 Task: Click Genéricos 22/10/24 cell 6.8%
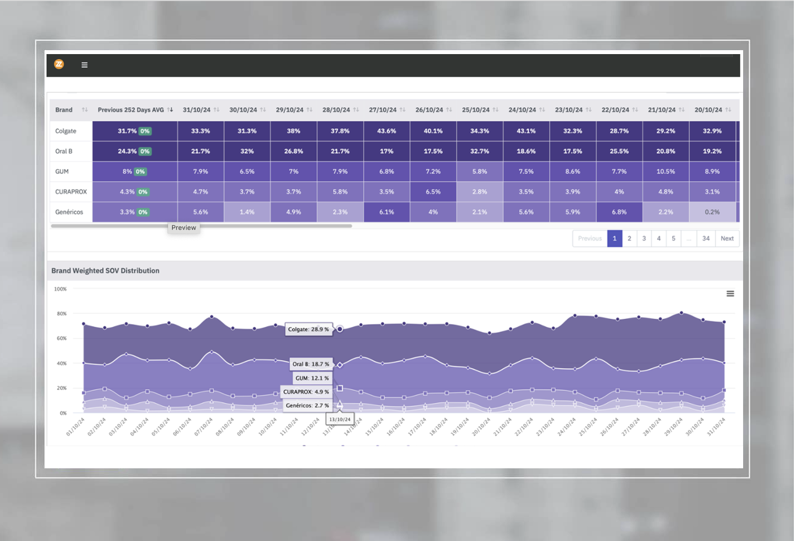coord(619,212)
